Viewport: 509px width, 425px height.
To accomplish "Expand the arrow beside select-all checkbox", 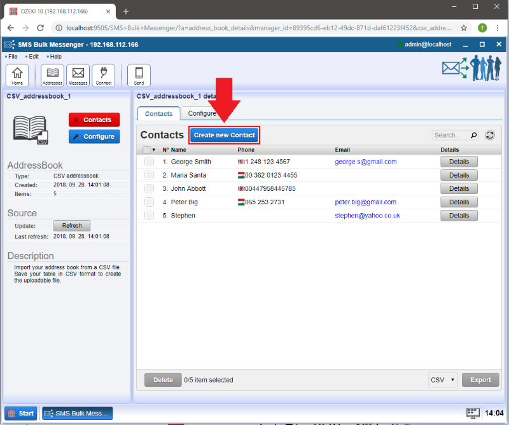I will [x=154, y=150].
